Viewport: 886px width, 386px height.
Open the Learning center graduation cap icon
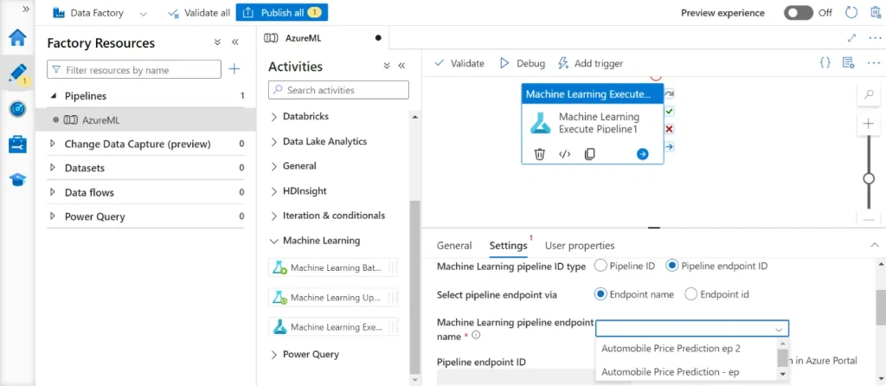click(17, 179)
